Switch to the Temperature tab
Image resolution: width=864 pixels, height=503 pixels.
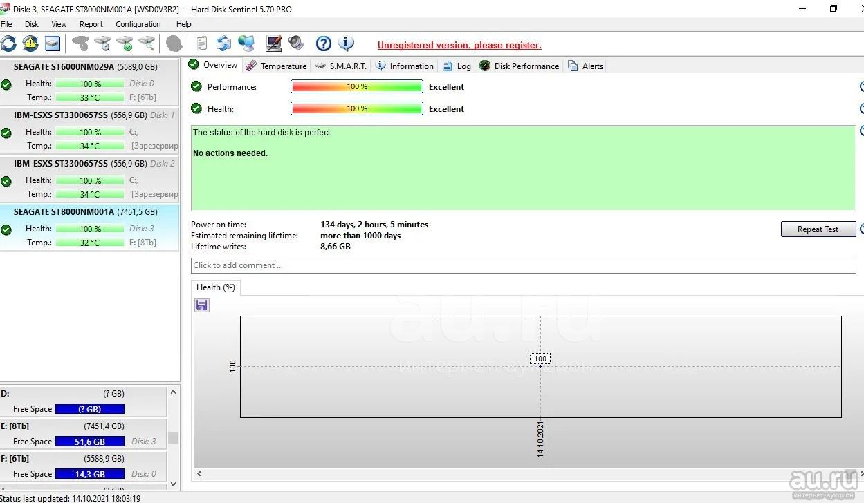tap(276, 66)
